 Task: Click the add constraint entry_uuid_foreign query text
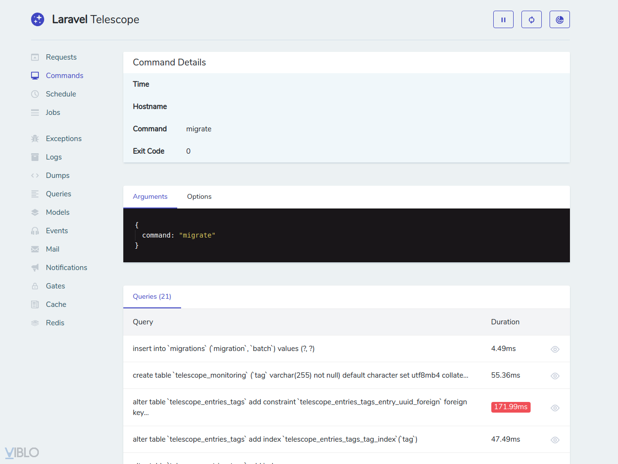(x=300, y=407)
